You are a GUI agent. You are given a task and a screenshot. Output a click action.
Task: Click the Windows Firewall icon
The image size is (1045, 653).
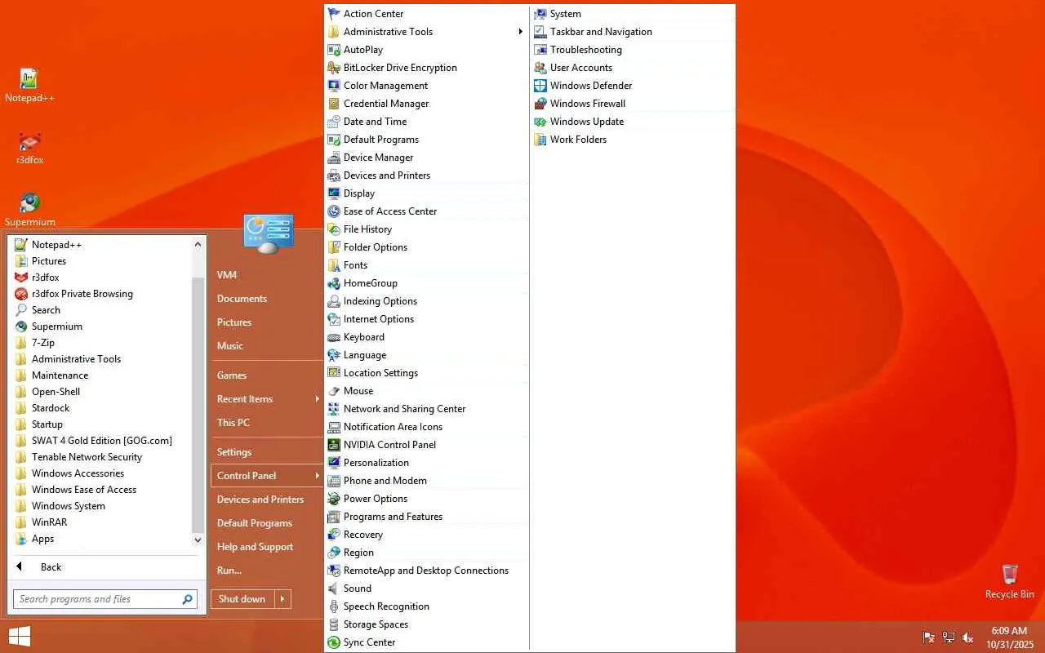coord(540,104)
